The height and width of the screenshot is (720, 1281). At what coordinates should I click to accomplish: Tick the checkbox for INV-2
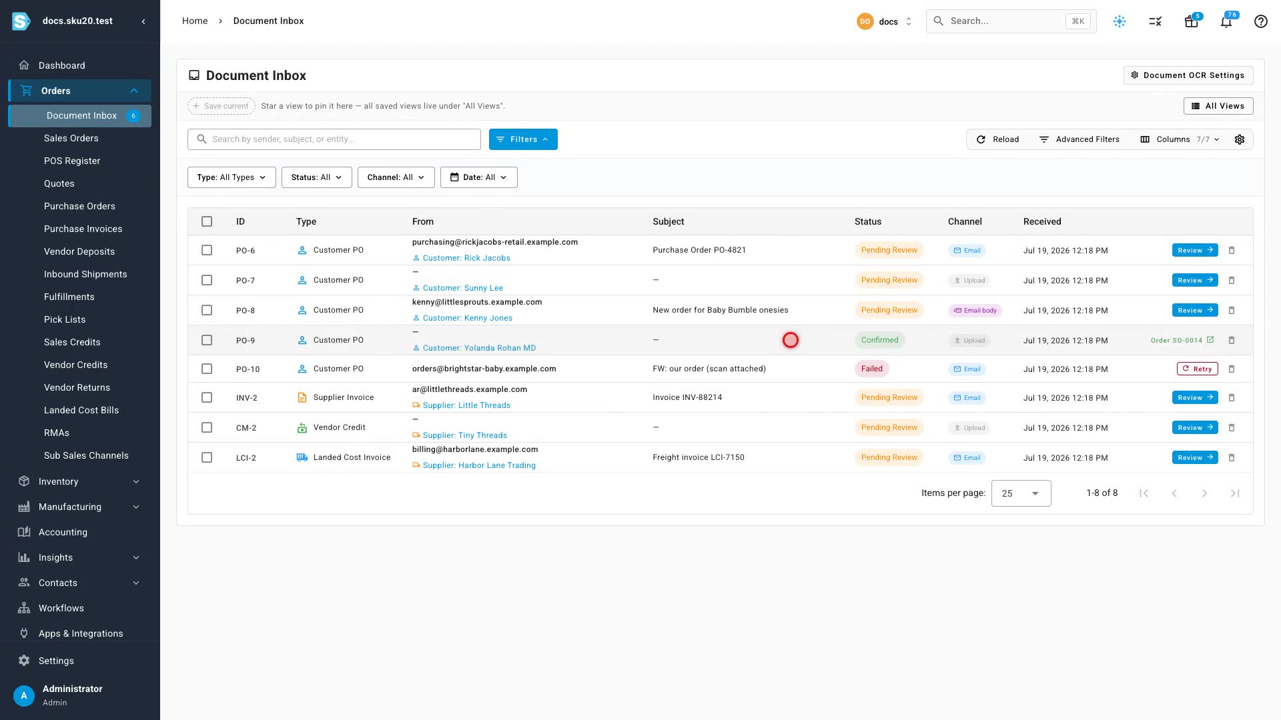(207, 397)
